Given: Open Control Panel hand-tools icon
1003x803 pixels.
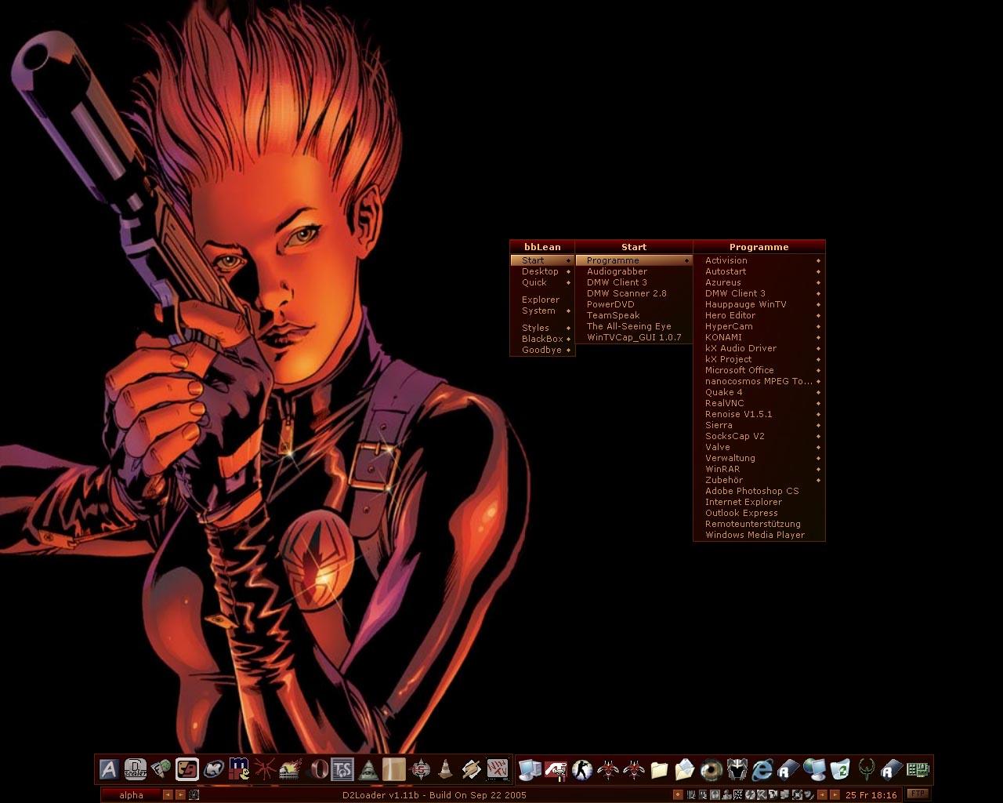Looking at the screenshot, I should pos(556,770).
